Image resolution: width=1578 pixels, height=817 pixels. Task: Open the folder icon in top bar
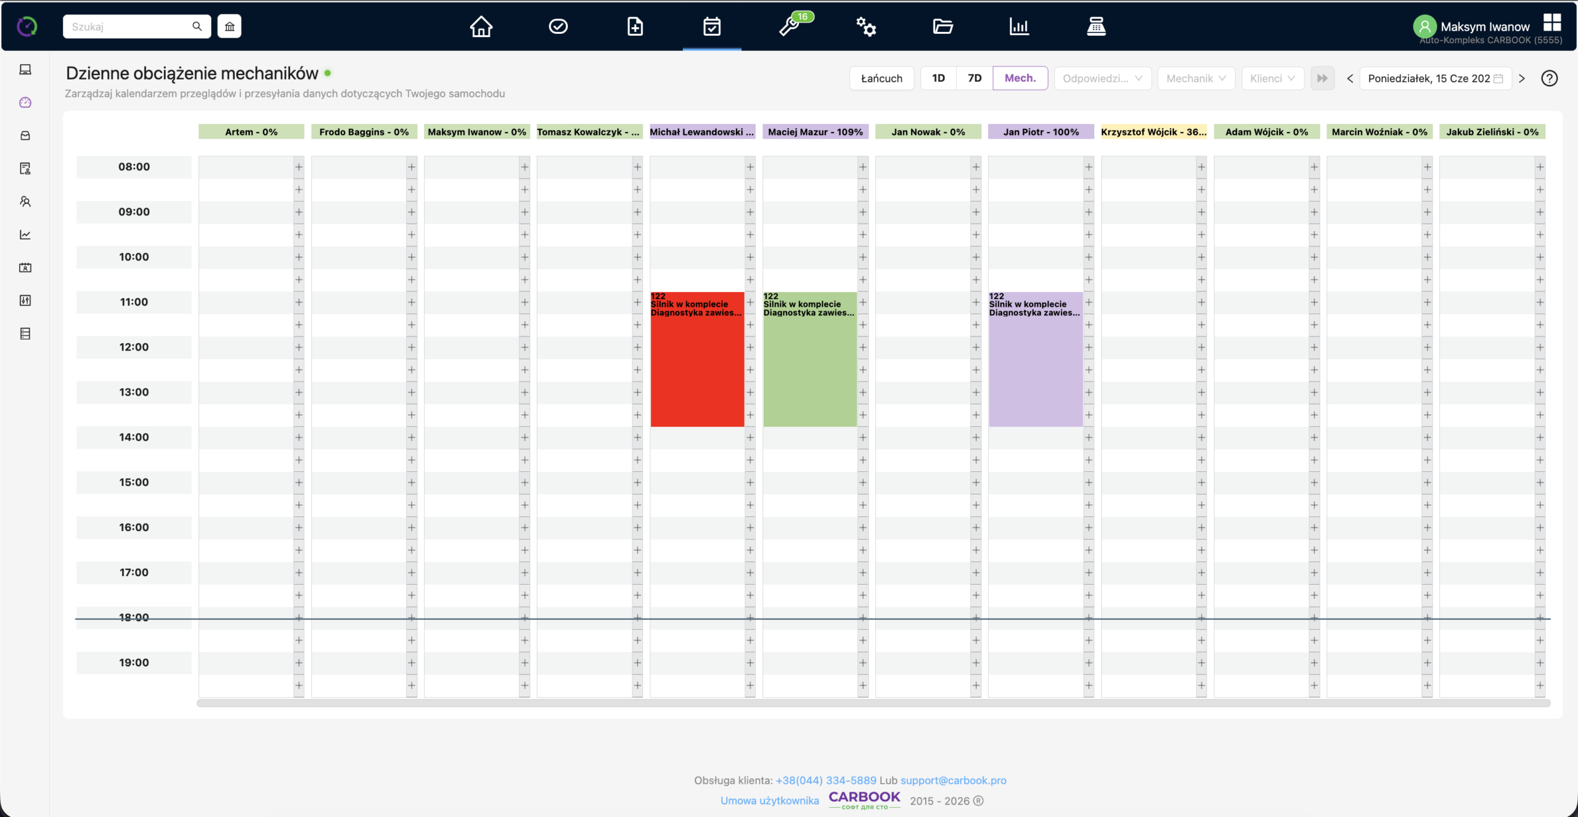click(942, 26)
